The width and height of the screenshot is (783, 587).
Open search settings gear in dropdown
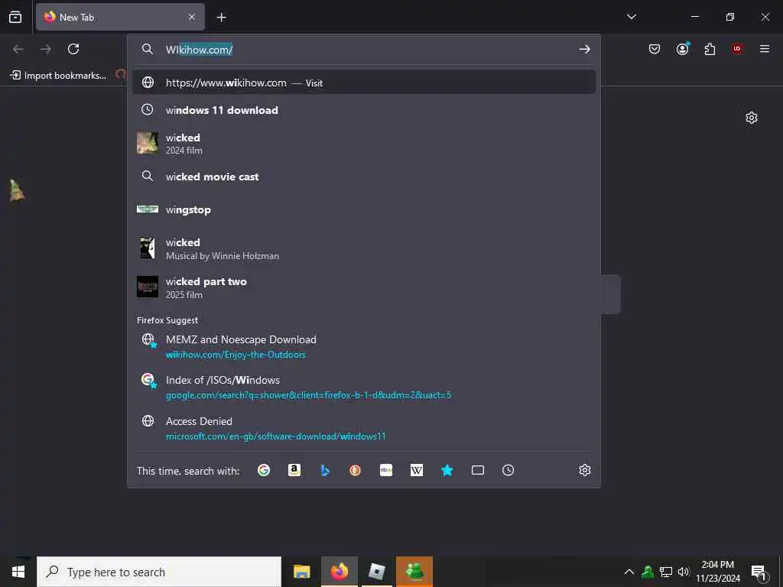585,470
